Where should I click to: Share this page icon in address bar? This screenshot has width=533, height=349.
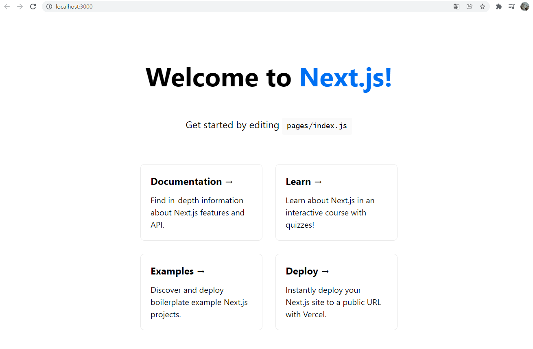(x=470, y=7)
